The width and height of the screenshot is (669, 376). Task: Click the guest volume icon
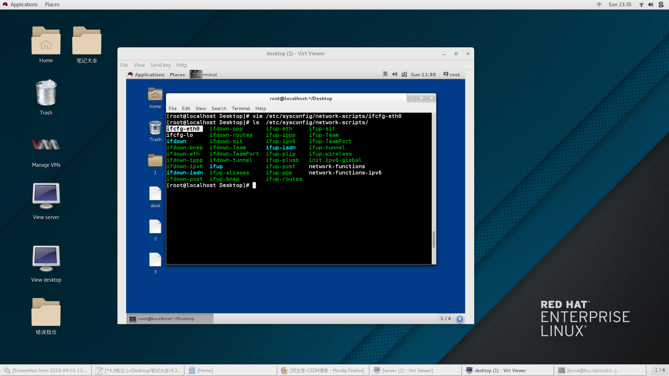(x=395, y=74)
